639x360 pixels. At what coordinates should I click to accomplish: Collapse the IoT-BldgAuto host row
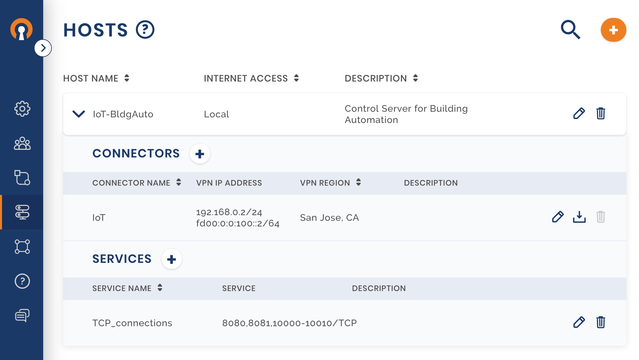(79, 114)
